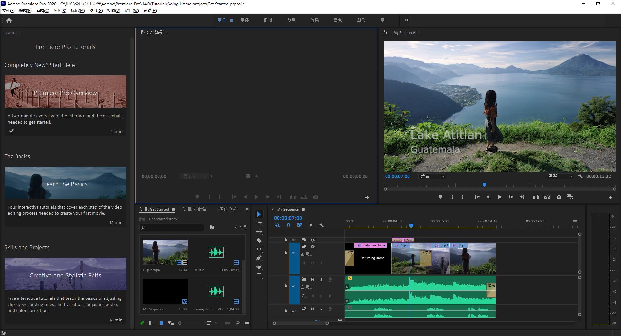Select the Type tool in the timeline toolbar
Viewport: 621px width, 336px height.
click(x=259, y=275)
